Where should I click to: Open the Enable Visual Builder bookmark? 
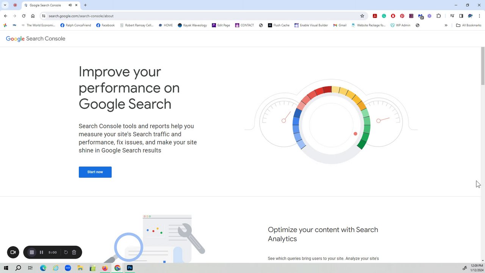(311, 25)
